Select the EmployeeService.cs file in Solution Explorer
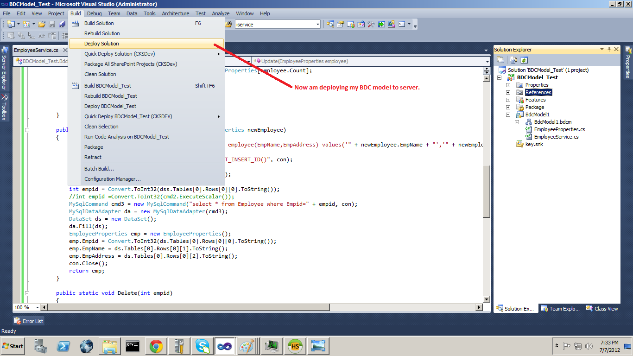The height and width of the screenshot is (356, 633). [x=556, y=137]
